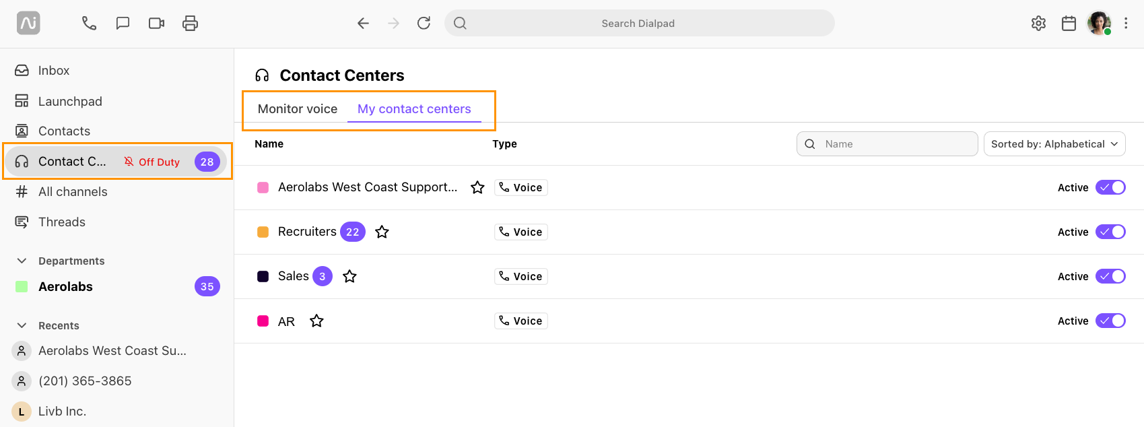Click the pink Aerolabs West Coast color swatch
This screenshot has height=427, width=1144.
[x=263, y=187]
